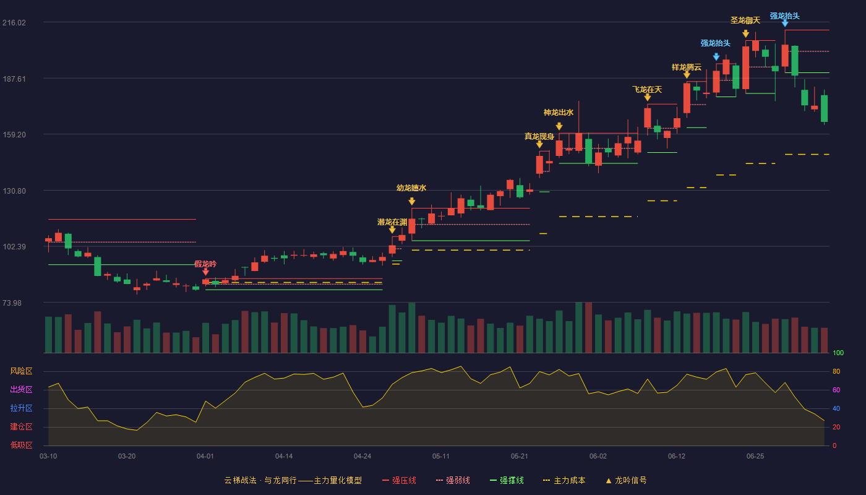Click the red 20 indicator scale value
This screenshot has height=495, width=866.
[x=836, y=427]
